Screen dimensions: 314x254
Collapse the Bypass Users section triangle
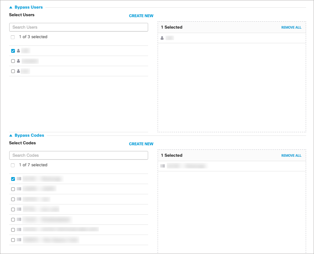click(x=11, y=7)
